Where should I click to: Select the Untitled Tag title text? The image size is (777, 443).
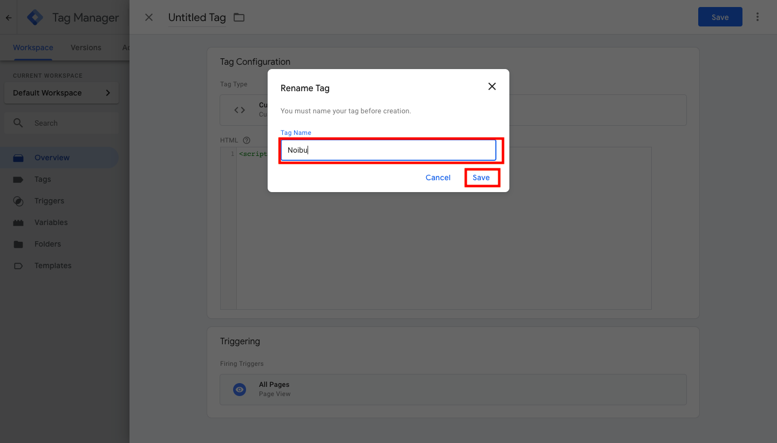pyautogui.click(x=197, y=17)
